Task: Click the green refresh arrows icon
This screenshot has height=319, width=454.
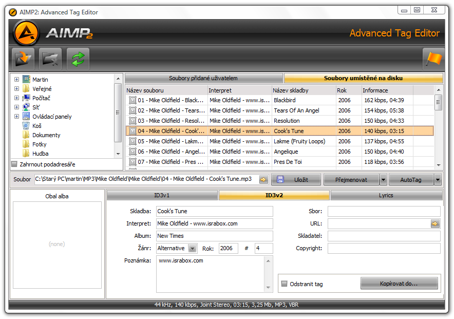Action: 78,59
